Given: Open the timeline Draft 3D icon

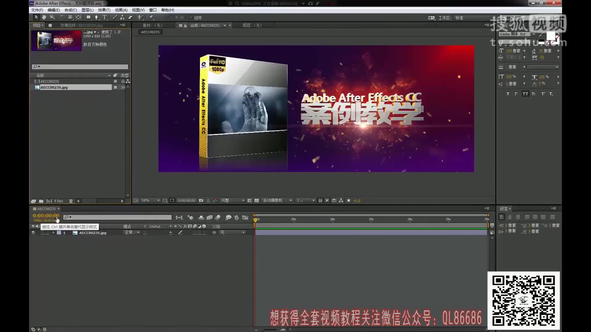Looking at the screenshot, I should 190,217.
